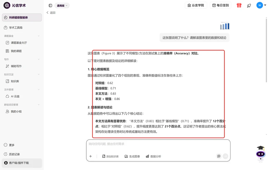Click the heading 2. 图表解读与结论
This screenshot has height=170, width=273.
[100, 107]
